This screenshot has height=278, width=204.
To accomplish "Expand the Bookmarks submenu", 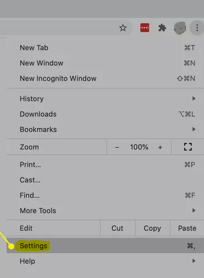I will click(105, 129).
